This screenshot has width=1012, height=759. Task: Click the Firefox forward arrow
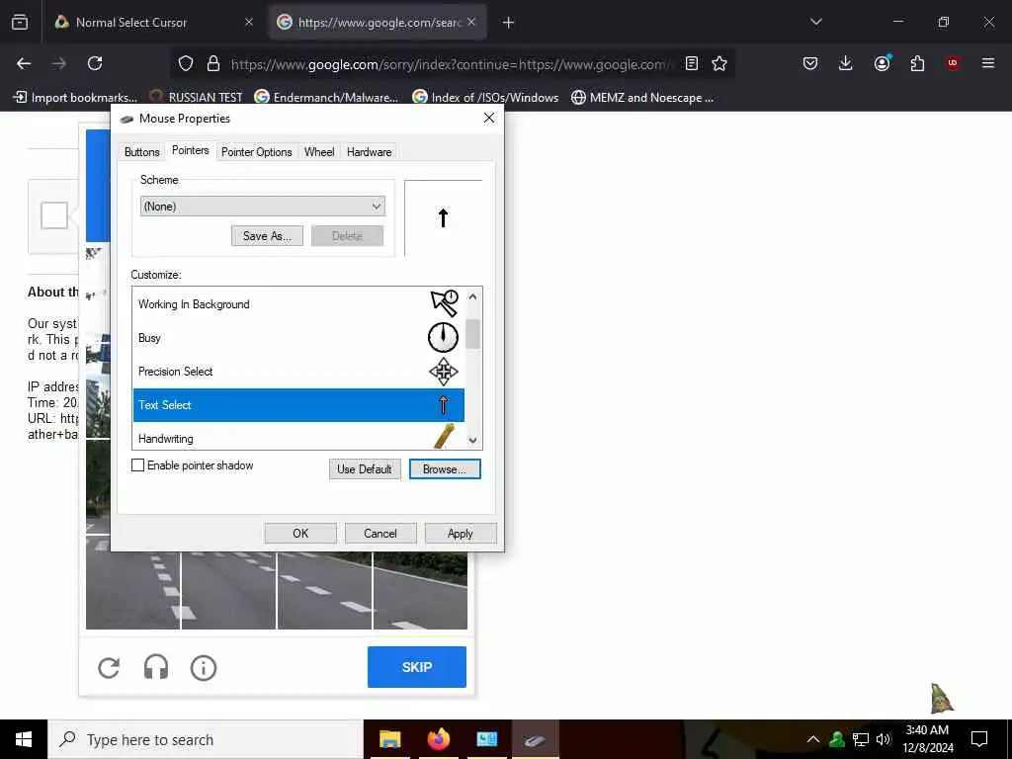point(59,63)
